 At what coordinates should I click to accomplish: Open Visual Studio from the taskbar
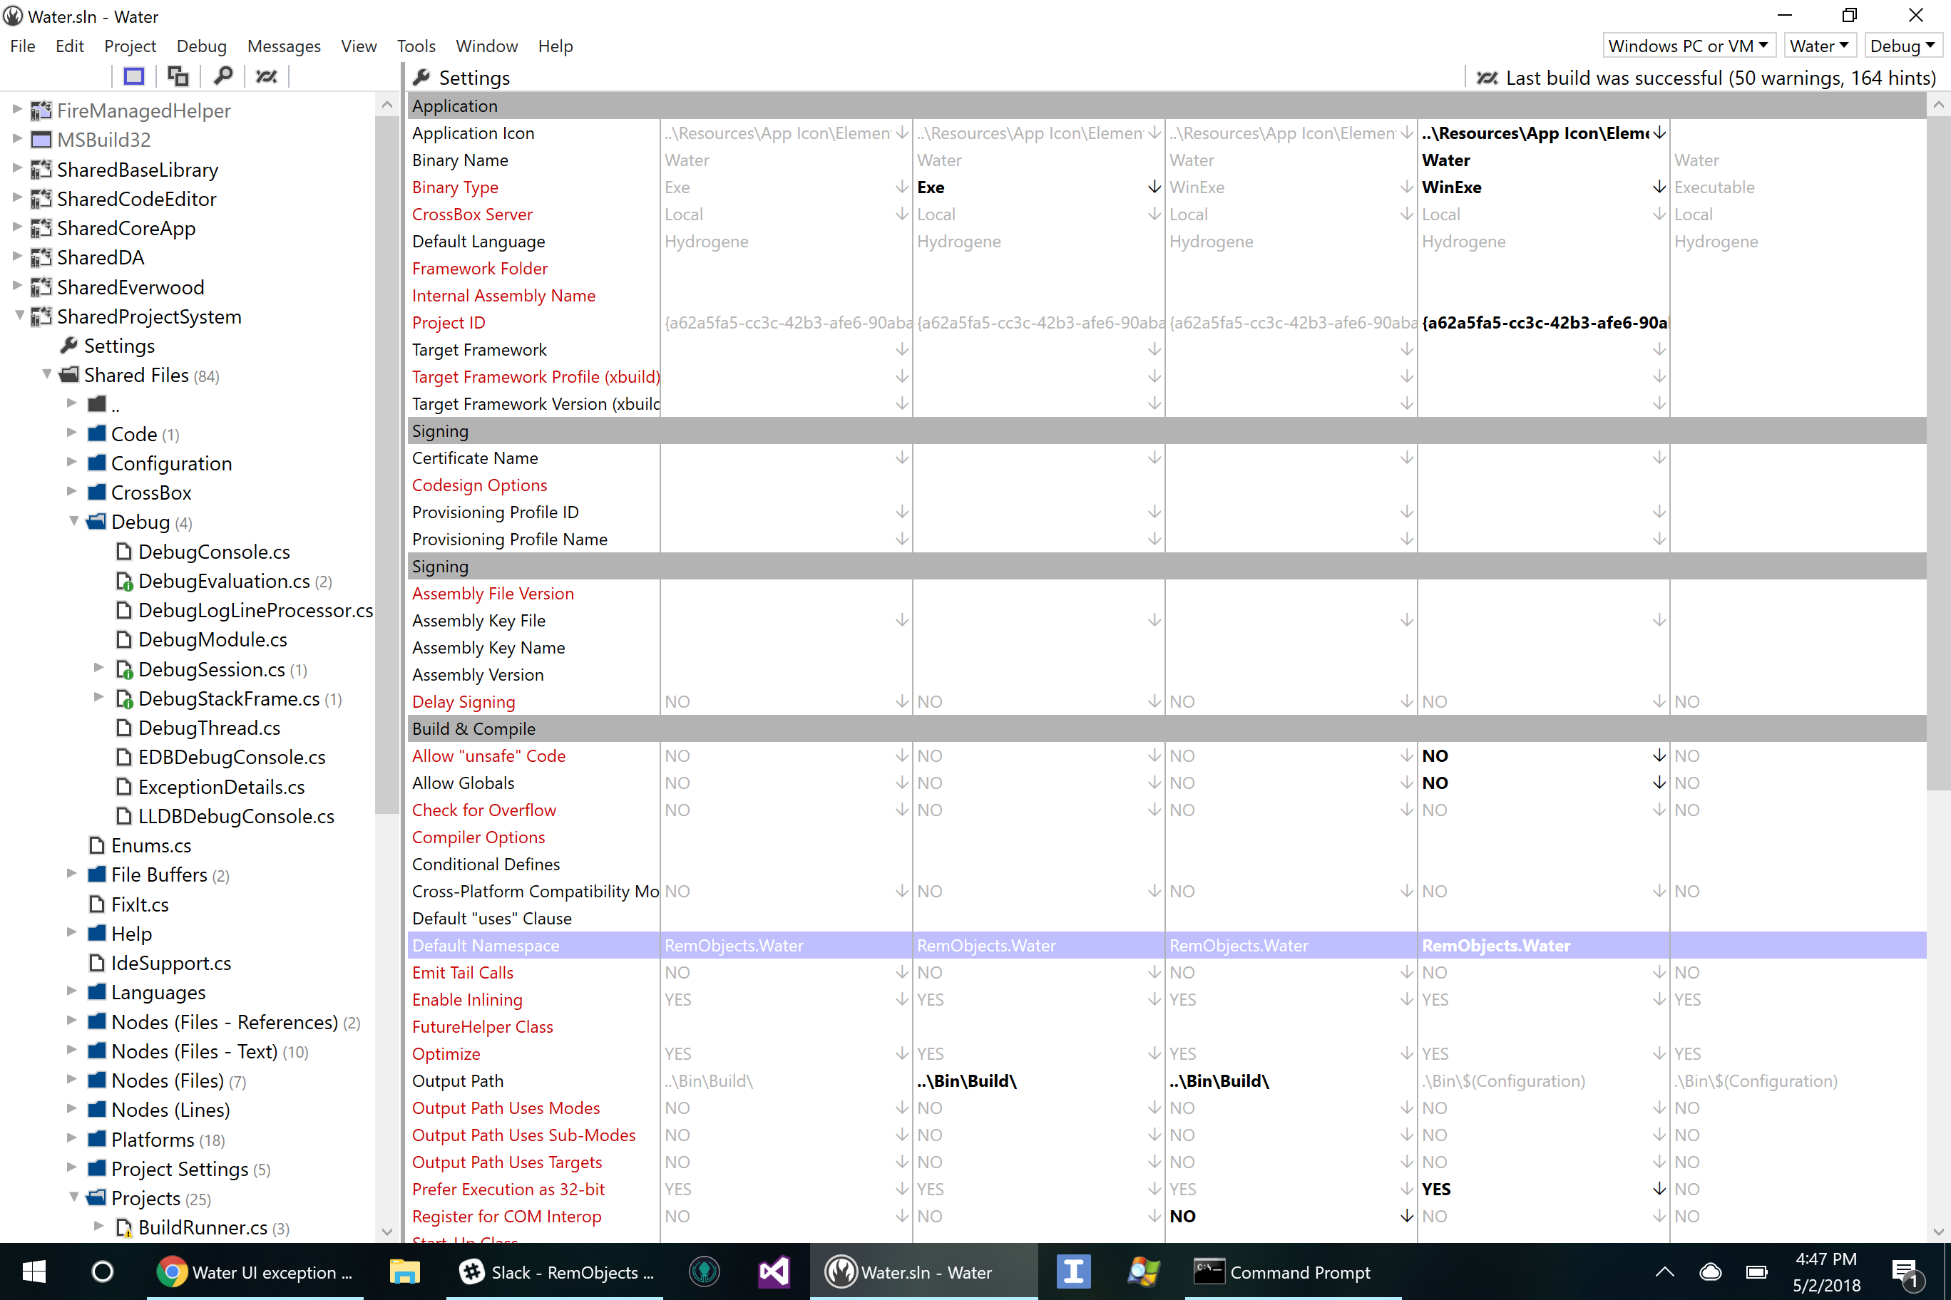774,1271
